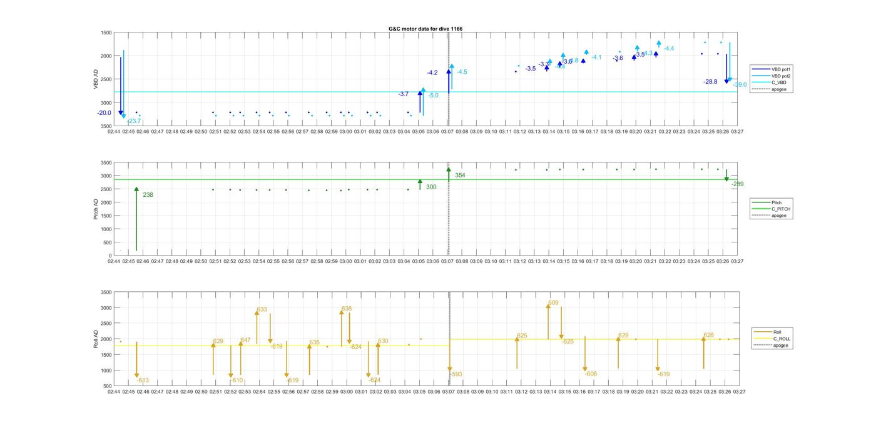Click the Roll AD axis label
This screenshot has width=876, height=433.
point(96,339)
